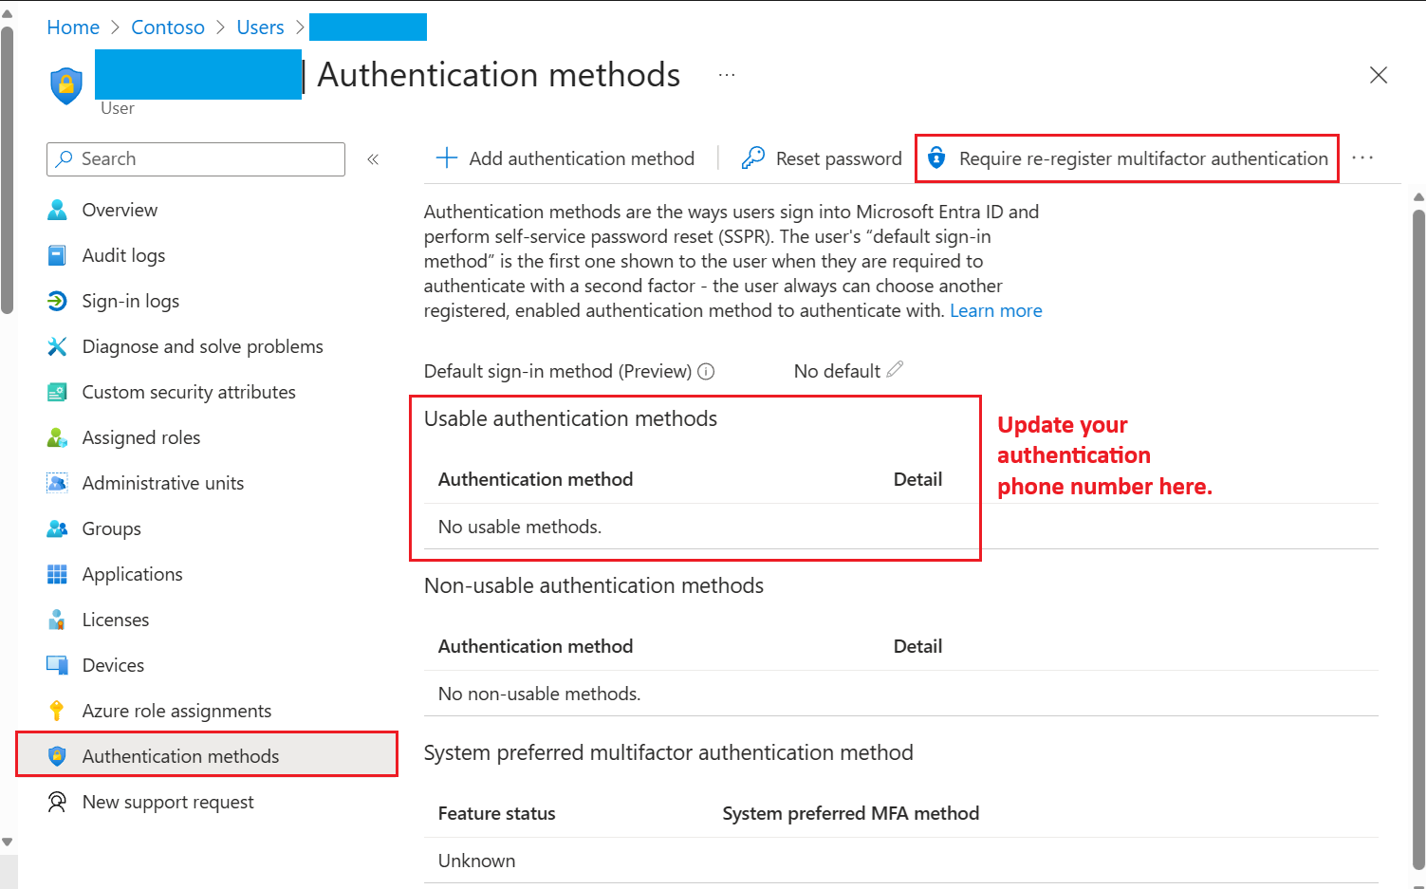The width and height of the screenshot is (1426, 889).
Task: Close the Authentication methods blade
Action: pyautogui.click(x=1379, y=75)
